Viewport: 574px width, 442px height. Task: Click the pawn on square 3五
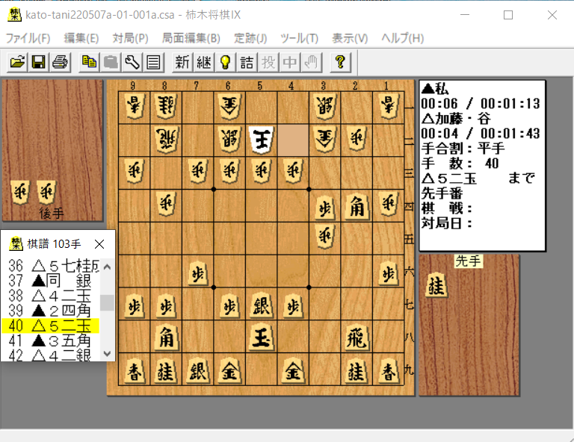pos(325,236)
